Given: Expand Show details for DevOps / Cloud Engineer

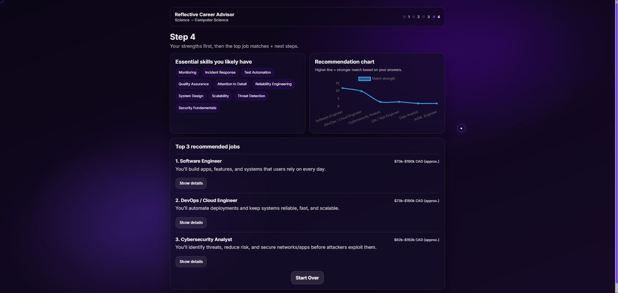Looking at the screenshot, I should tap(191, 223).
